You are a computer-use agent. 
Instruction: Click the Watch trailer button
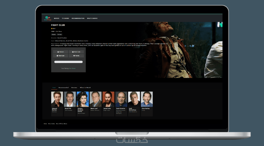click(76, 52)
